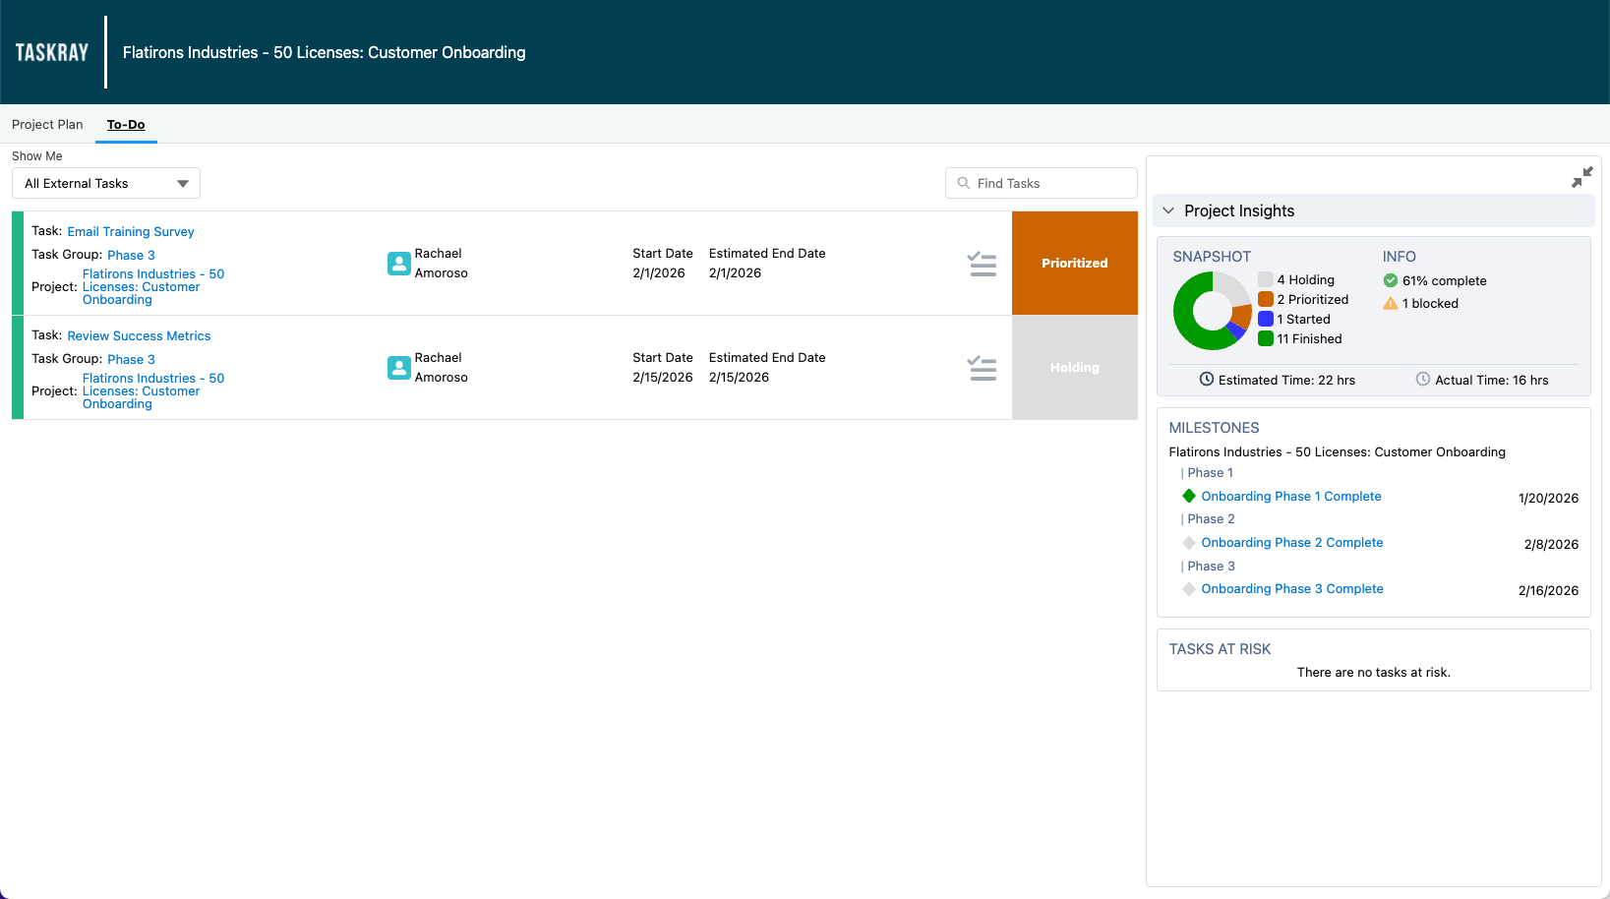Click Rachael Amoroso avatar on Email Training Survey row
The height and width of the screenshot is (899, 1610).
tap(398, 264)
